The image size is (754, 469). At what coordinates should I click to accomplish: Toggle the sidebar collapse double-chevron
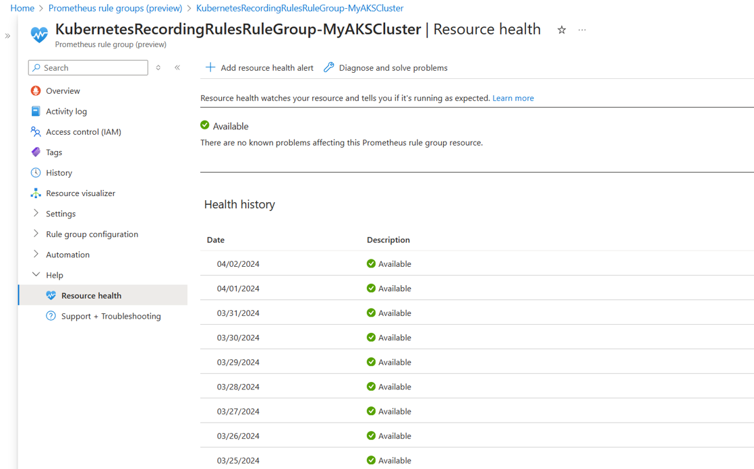[x=177, y=67]
